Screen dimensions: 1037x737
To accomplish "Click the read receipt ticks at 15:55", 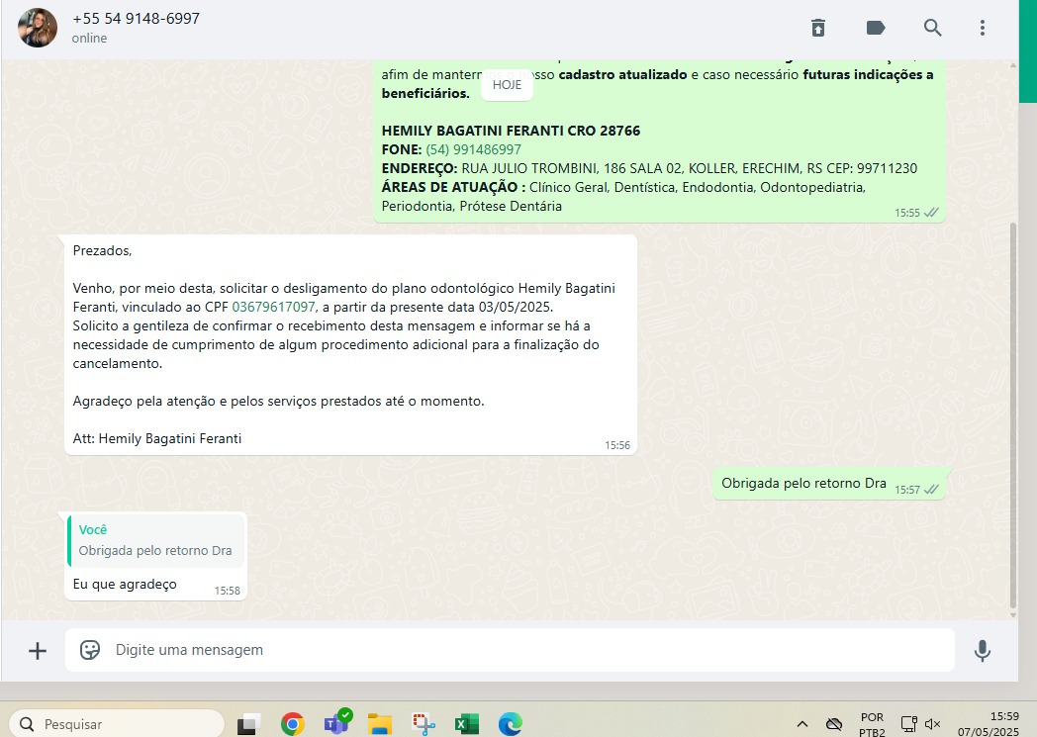I will point(931,213).
